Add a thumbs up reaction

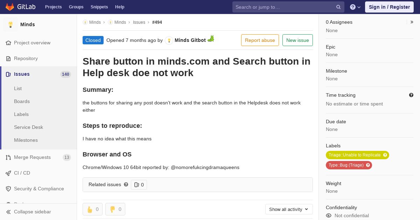point(92,209)
